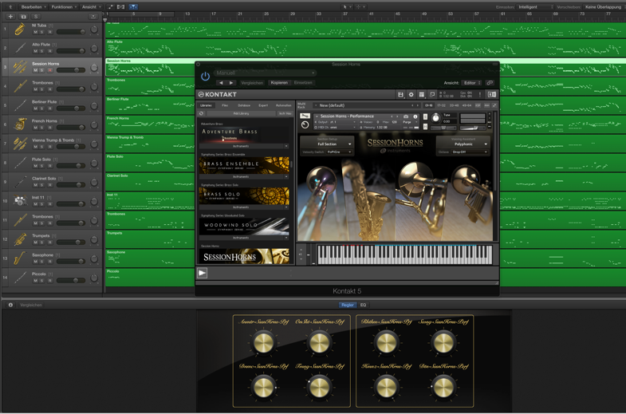626x414 pixels.
Task: Click the plug-in window link icon
Action: pyautogui.click(x=490, y=83)
